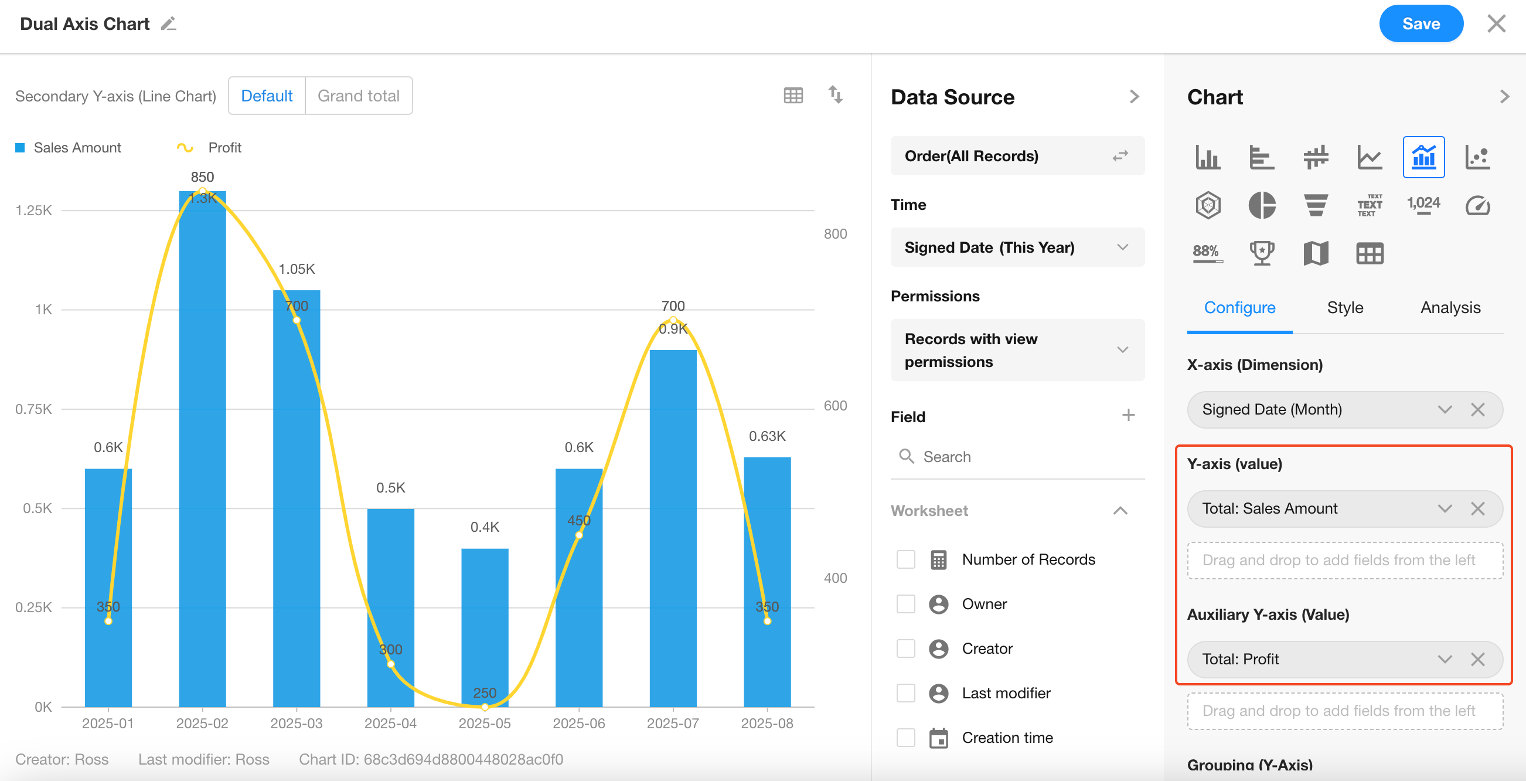Screen dimensions: 1526x781
Task: Click the Save button
Action: [1420, 23]
